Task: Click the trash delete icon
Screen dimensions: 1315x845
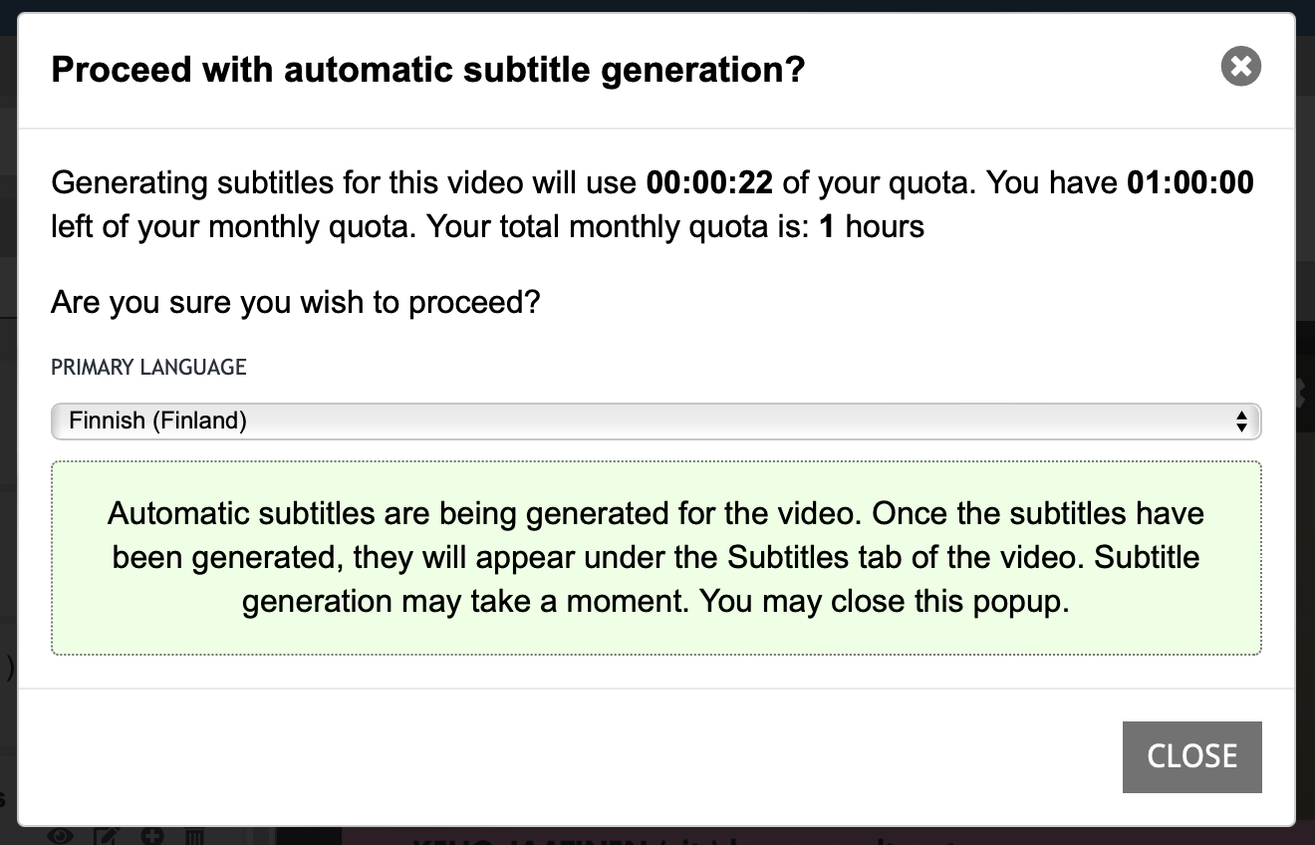Action: tap(195, 835)
